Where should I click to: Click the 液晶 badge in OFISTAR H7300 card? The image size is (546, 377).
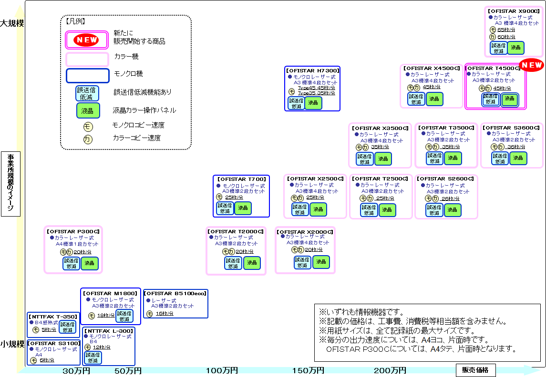coord(313,103)
